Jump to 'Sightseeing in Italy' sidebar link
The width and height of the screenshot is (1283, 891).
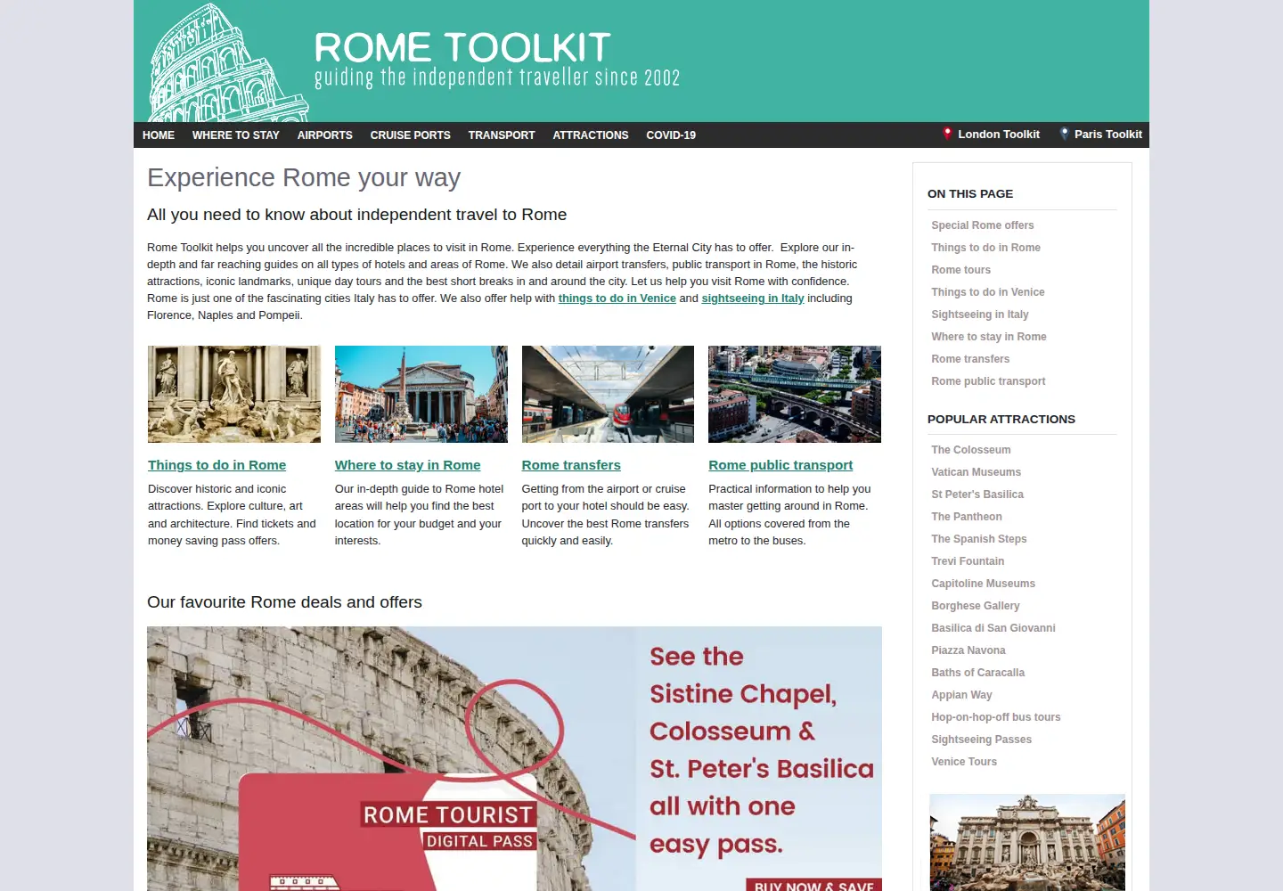tap(980, 315)
